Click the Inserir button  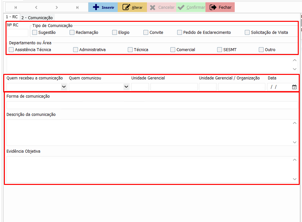(103, 7)
